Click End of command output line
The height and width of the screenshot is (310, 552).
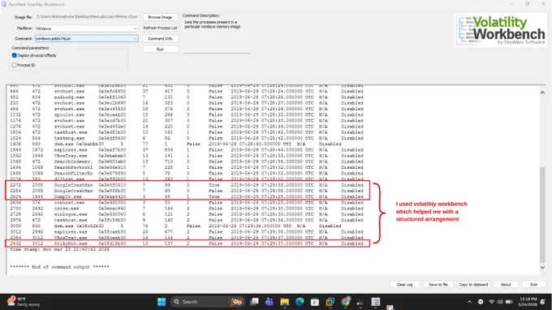coord(59,267)
